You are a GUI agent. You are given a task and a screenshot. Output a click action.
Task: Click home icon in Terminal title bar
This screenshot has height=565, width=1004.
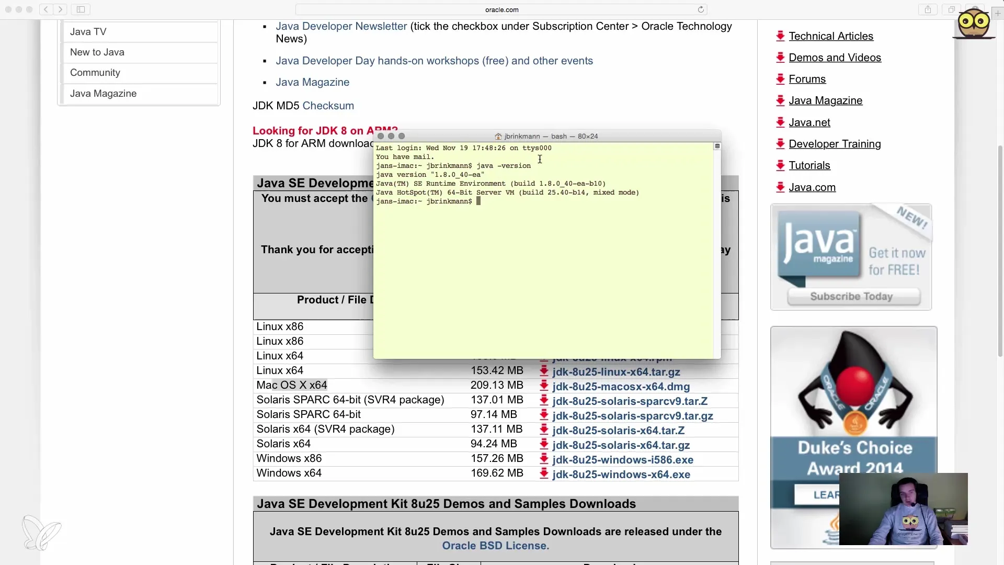pyautogui.click(x=498, y=136)
